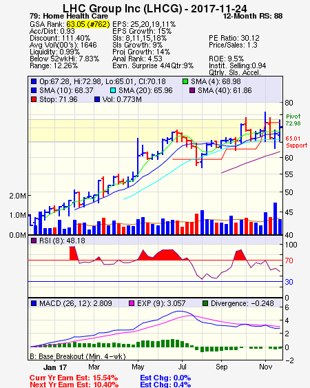
Task: Click the 'Below 52wkHi: 7.83%' text
Action: point(64,59)
